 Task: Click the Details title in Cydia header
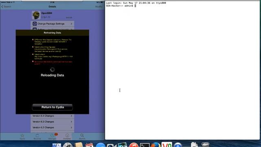point(52,7)
